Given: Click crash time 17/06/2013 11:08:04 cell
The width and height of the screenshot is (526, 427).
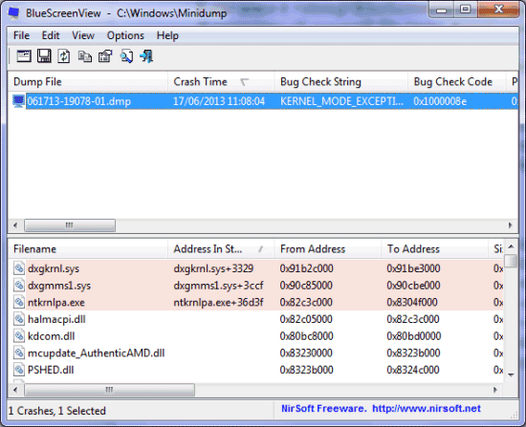Looking at the screenshot, I should [219, 101].
